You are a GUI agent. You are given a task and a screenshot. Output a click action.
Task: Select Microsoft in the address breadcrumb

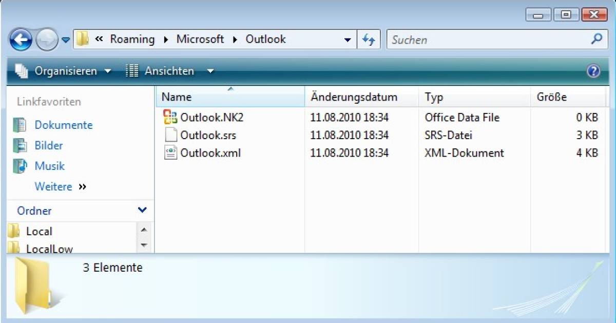click(200, 39)
